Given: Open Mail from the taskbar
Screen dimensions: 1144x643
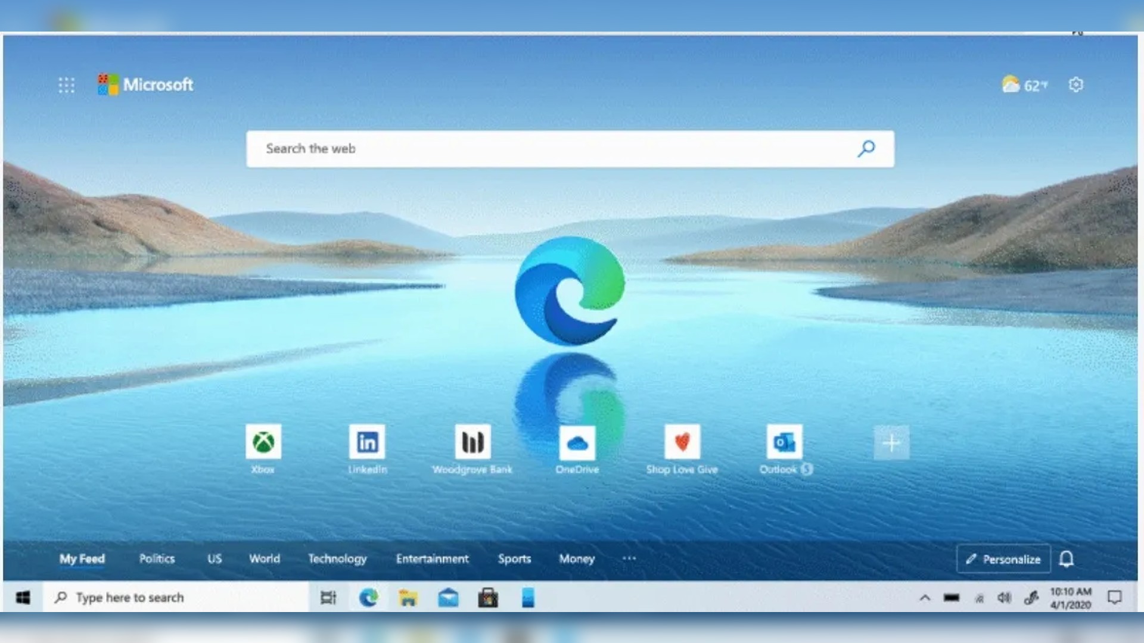Looking at the screenshot, I should click(x=449, y=598).
